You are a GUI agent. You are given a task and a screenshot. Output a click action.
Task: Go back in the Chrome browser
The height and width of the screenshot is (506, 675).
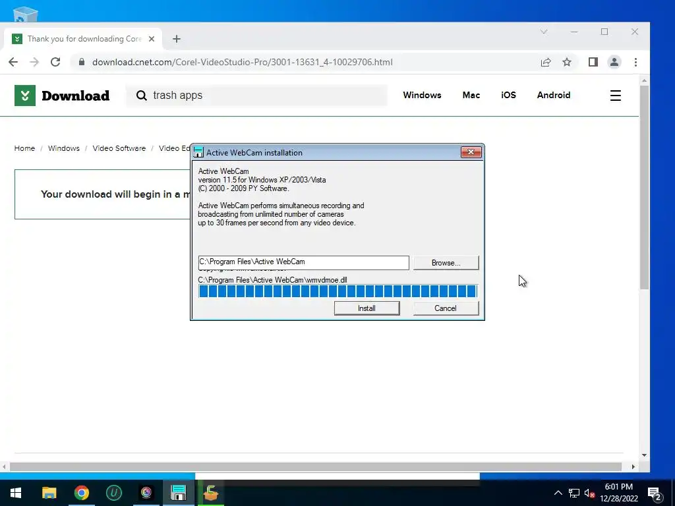(13, 62)
